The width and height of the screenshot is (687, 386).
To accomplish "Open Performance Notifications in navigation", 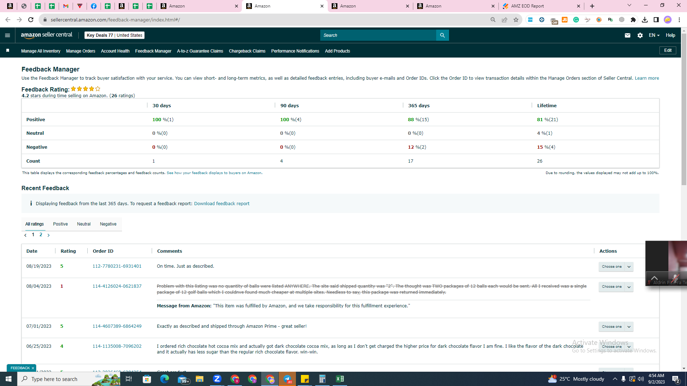I will click(295, 51).
